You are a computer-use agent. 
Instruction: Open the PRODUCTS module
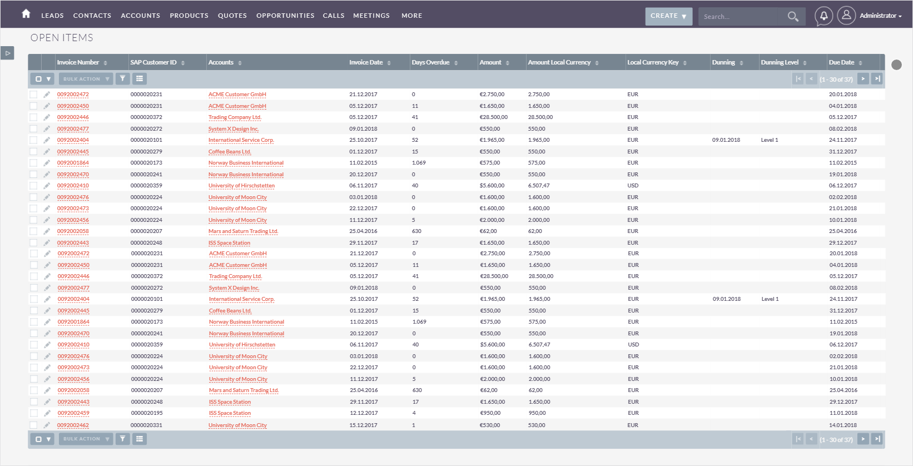[189, 16]
